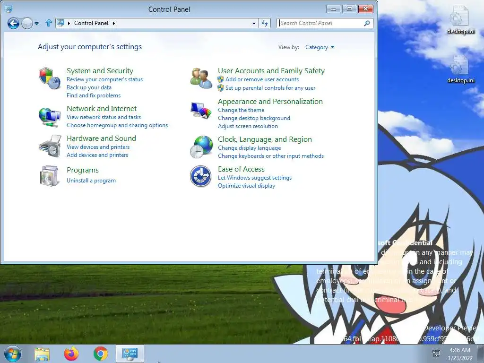Expand the arrow after Control Panel breadcrumb
This screenshot has width=484, height=363.
tap(114, 23)
